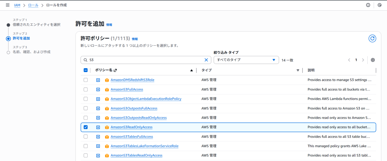The image size is (387, 161).
Task: Open the info panel icon in the header
Action: pyautogui.click(x=368, y=5)
